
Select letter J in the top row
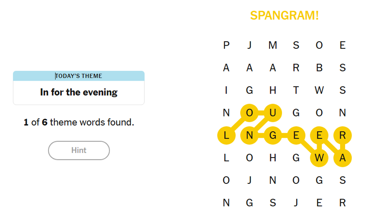(x=250, y=46)
